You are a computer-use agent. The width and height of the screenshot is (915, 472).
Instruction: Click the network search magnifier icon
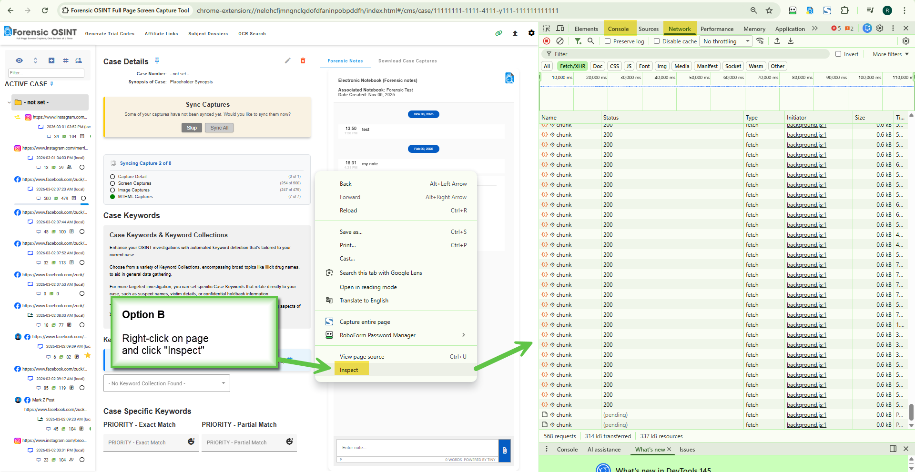point(591,41)
